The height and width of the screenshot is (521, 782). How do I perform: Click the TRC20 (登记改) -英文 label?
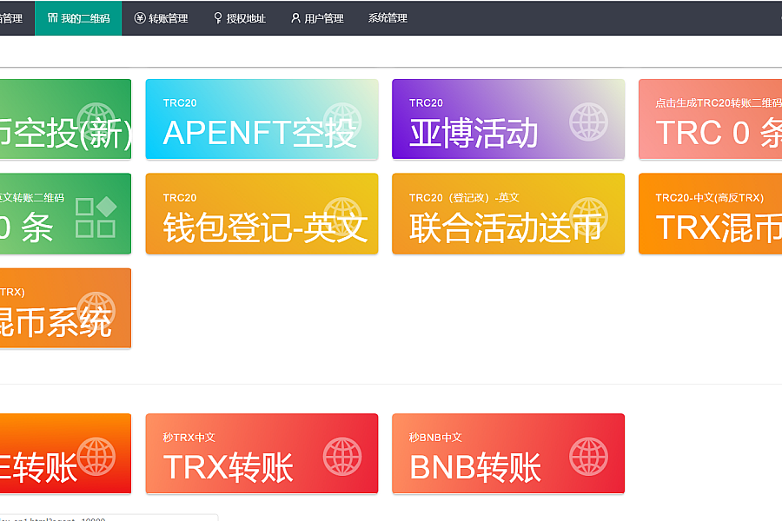pyautogui.click(x=464, y=197)
